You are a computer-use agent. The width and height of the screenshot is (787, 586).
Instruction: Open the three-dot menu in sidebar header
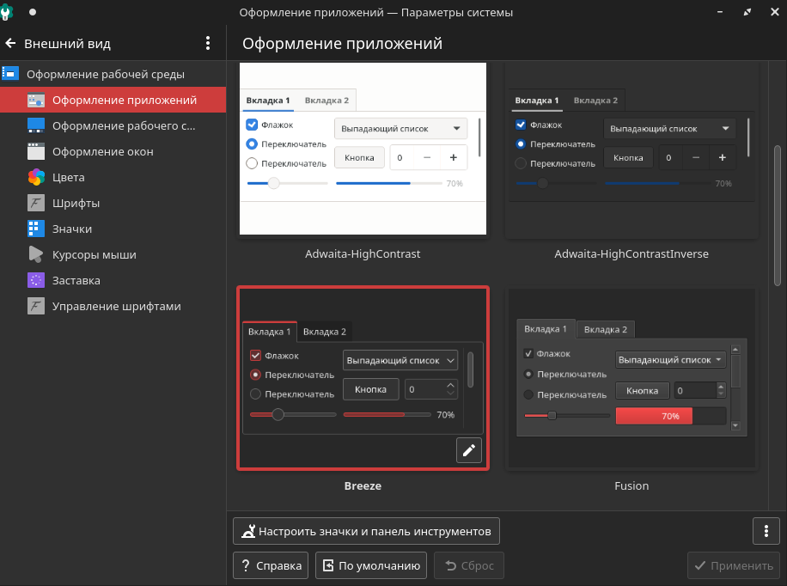point(208,43)
